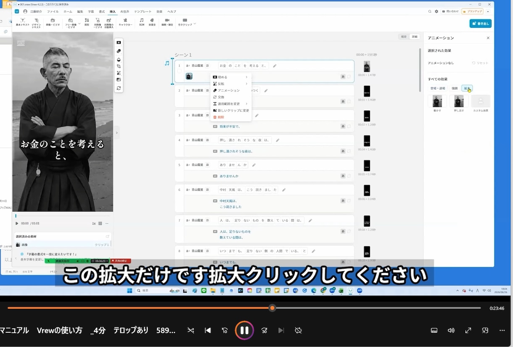Open the 効果 menu tab
513x347 pixels.
(x=159, y=11)
